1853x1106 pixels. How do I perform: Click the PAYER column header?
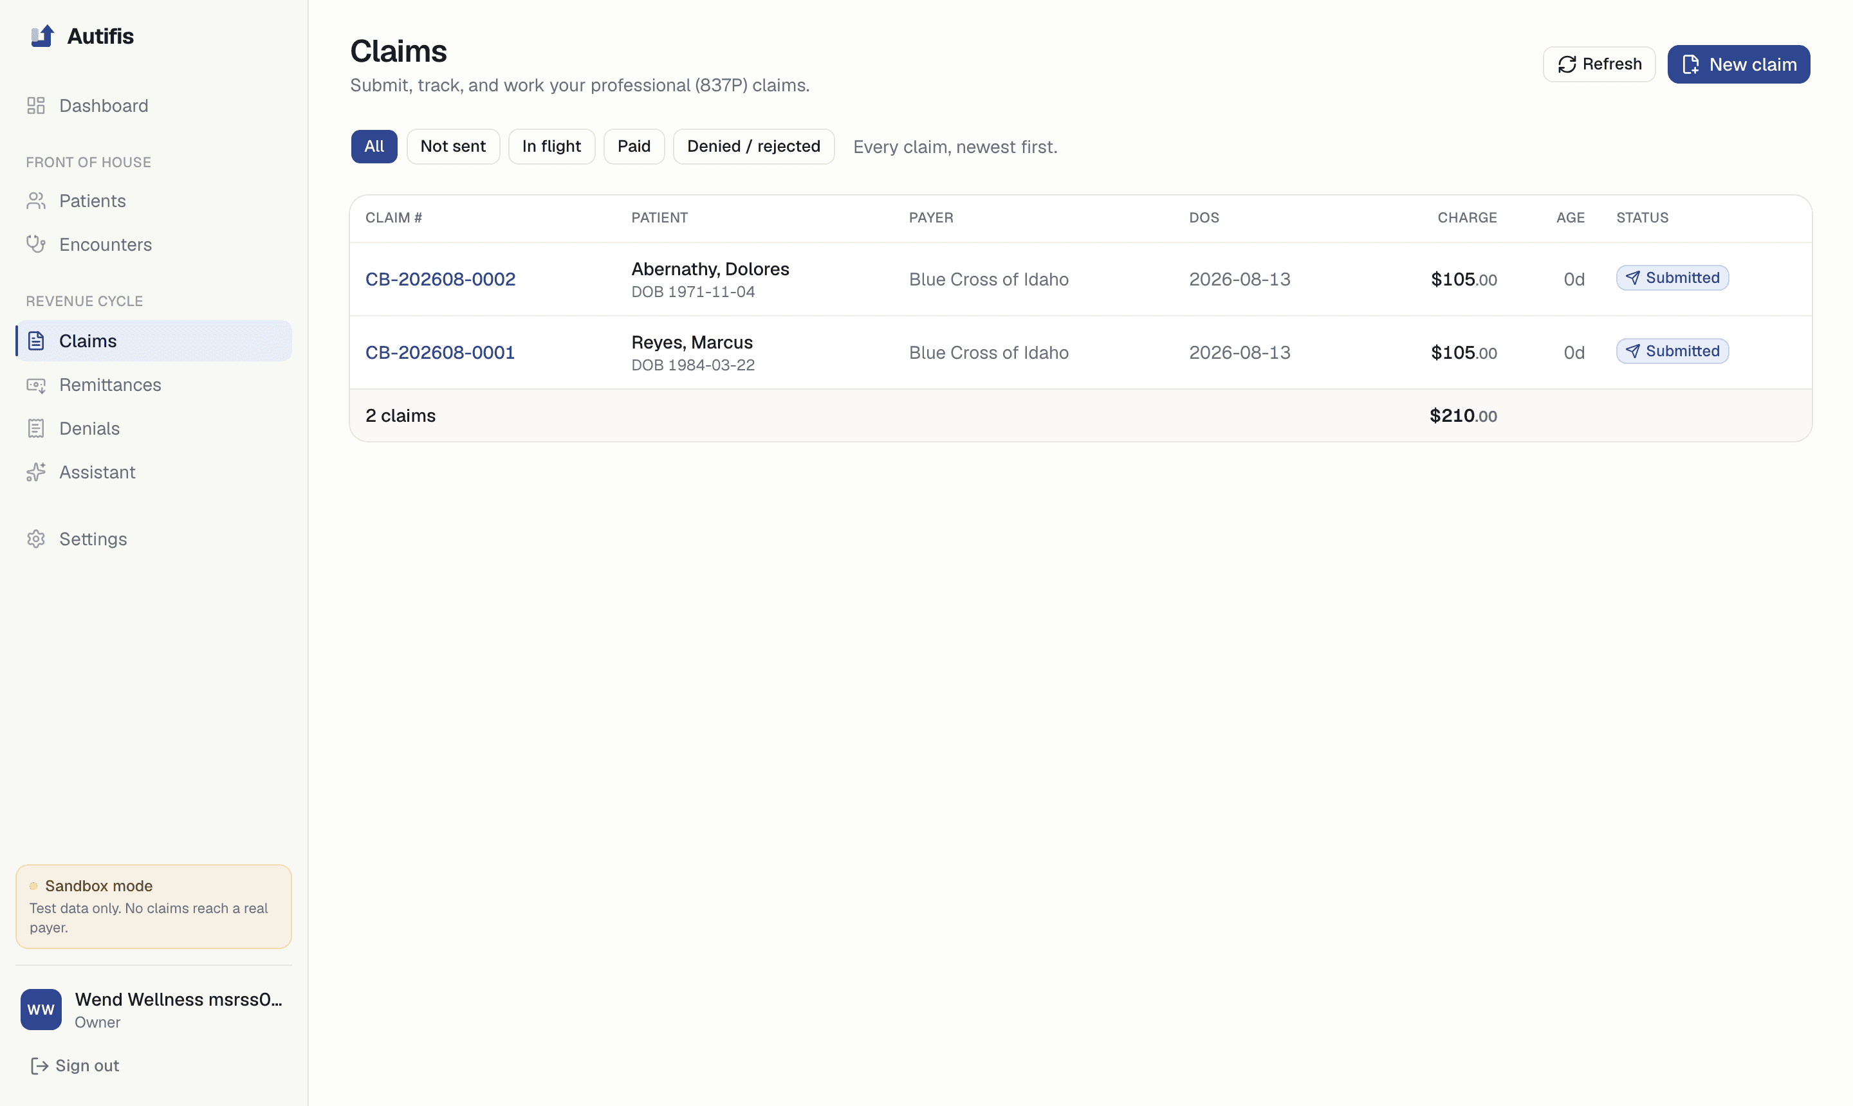[x=930, y=217]
